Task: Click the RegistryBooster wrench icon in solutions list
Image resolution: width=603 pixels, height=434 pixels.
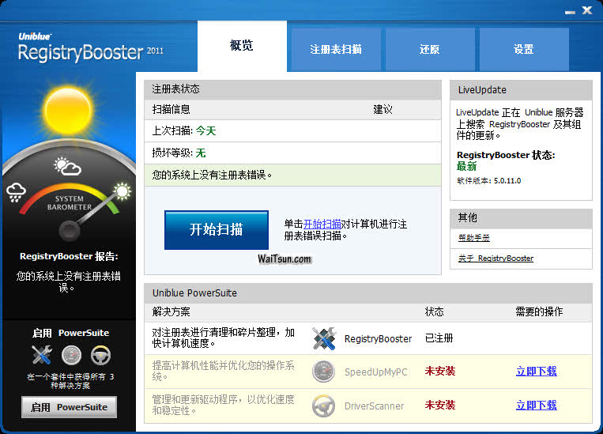Action: 324,338
